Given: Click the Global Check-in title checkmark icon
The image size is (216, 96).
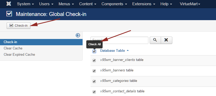Looking at the screenshot, I should click(9, 14).
